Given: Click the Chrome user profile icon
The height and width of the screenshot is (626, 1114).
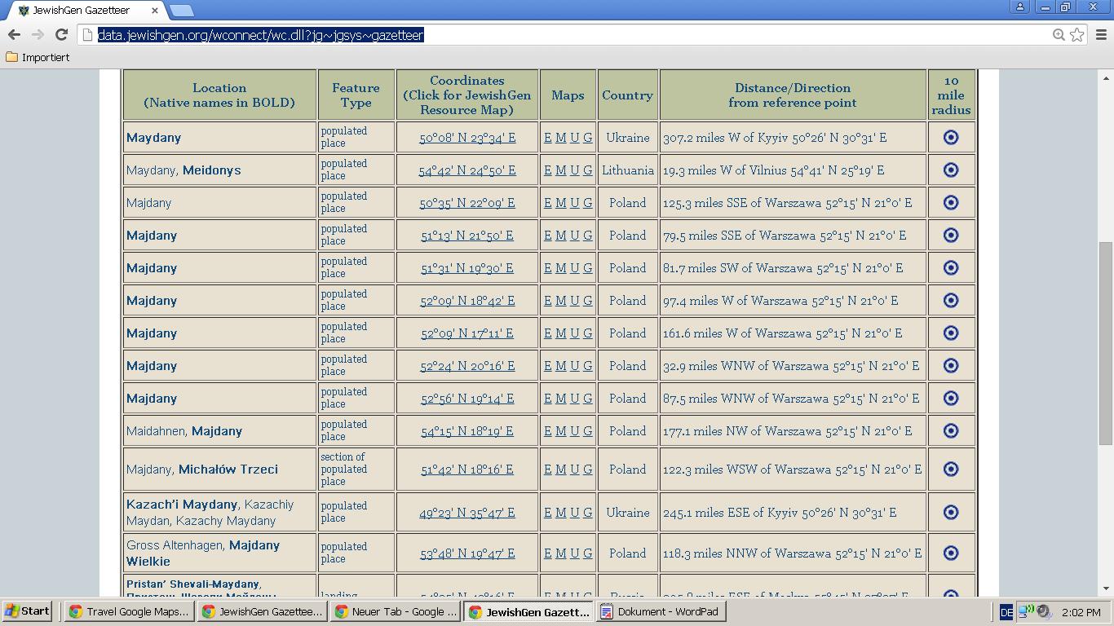Looking at the screenshot, I should click(1020, 7).
